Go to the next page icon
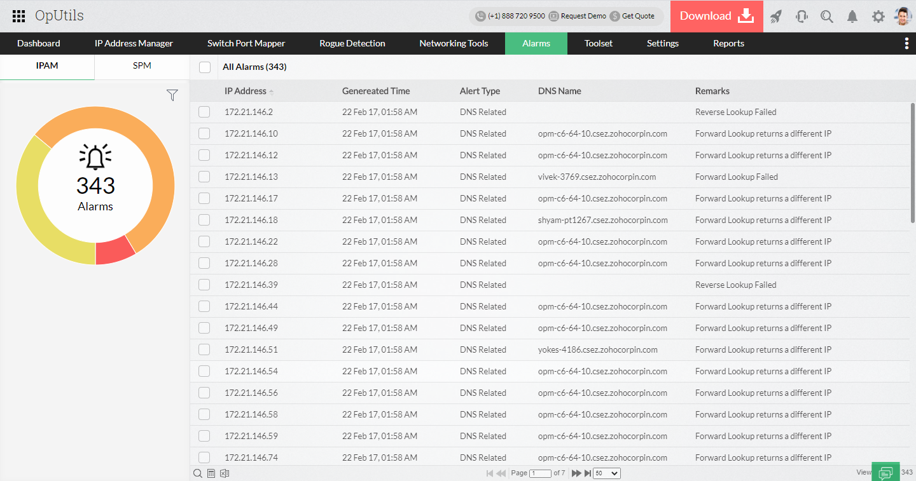The height and width of the screenshot is (481, 916). (576, 473)
